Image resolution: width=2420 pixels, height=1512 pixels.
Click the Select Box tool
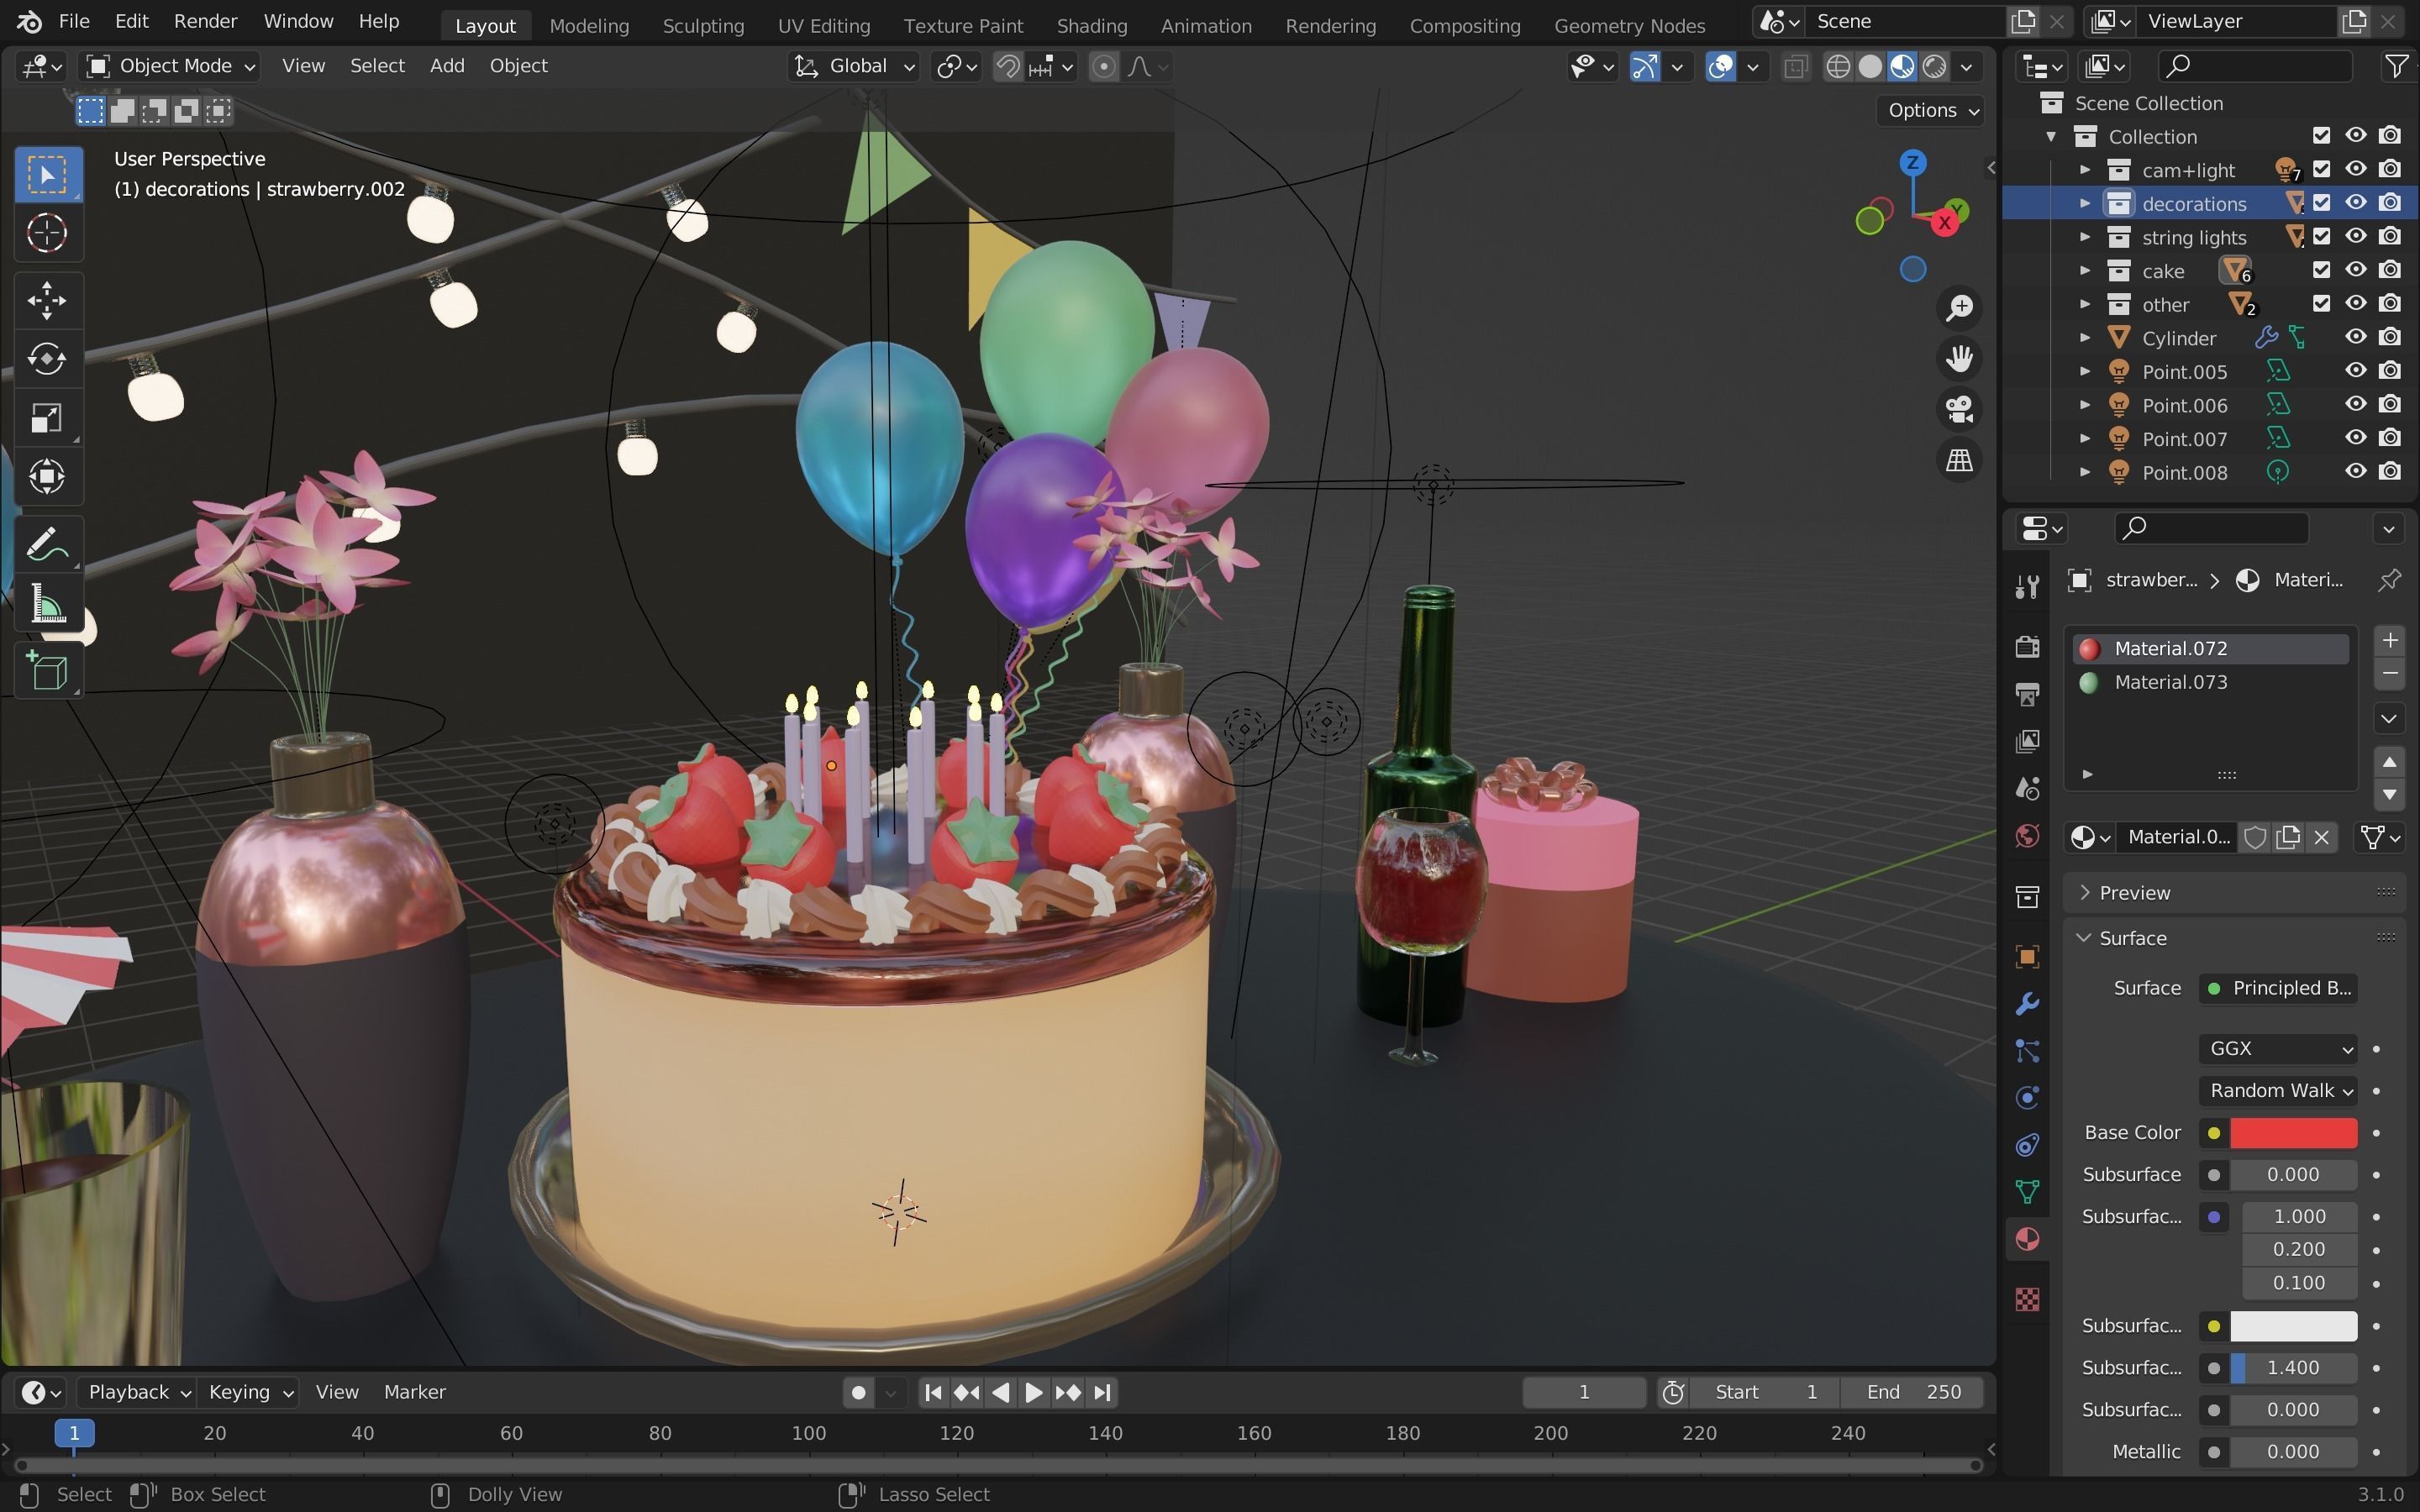47,174
